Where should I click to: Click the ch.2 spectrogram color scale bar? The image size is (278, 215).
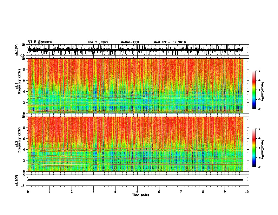254,148
